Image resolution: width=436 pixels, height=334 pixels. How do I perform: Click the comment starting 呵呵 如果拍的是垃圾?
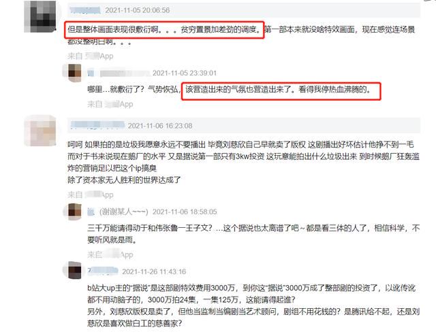pyautogui.click(x=243, y=162)
